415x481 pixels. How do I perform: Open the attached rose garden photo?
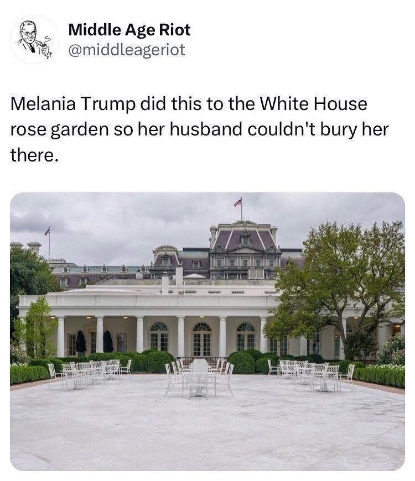(207, 331)
